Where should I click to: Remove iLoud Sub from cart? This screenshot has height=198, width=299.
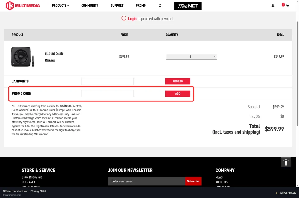point(50,60)
